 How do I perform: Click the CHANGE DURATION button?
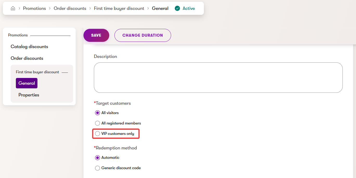[143, 35]
